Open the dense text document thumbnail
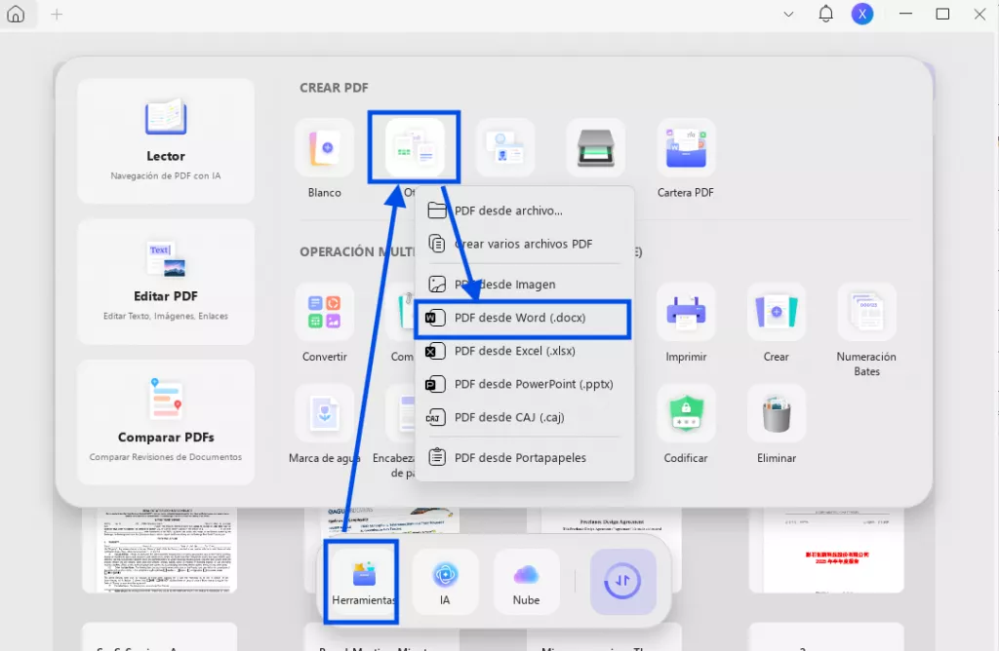999x651 pixels. pyautogui.click(x=159, y=551)
